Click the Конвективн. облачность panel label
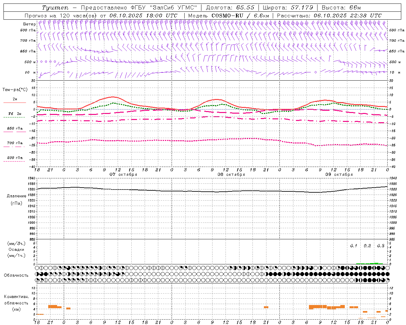 (16, 300)
